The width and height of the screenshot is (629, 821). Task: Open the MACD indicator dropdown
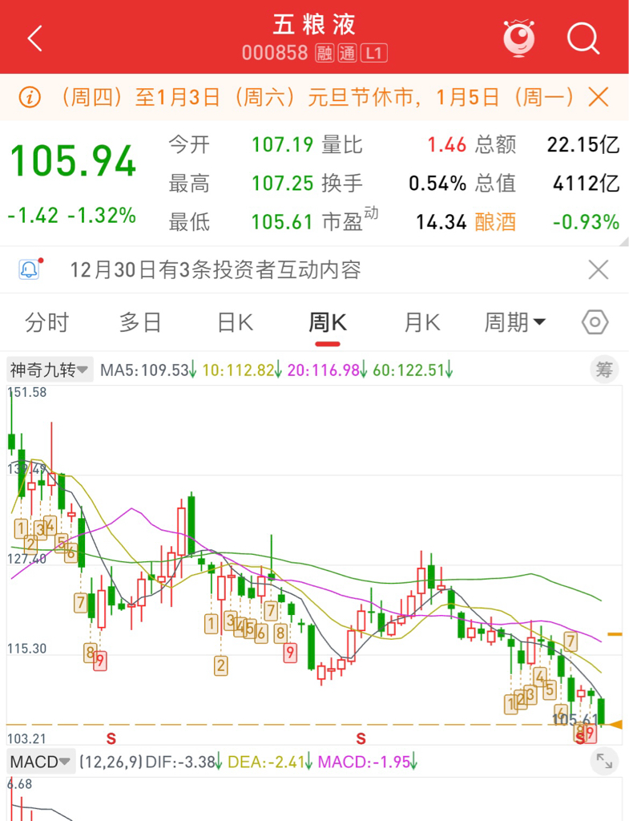click(41, 762)
